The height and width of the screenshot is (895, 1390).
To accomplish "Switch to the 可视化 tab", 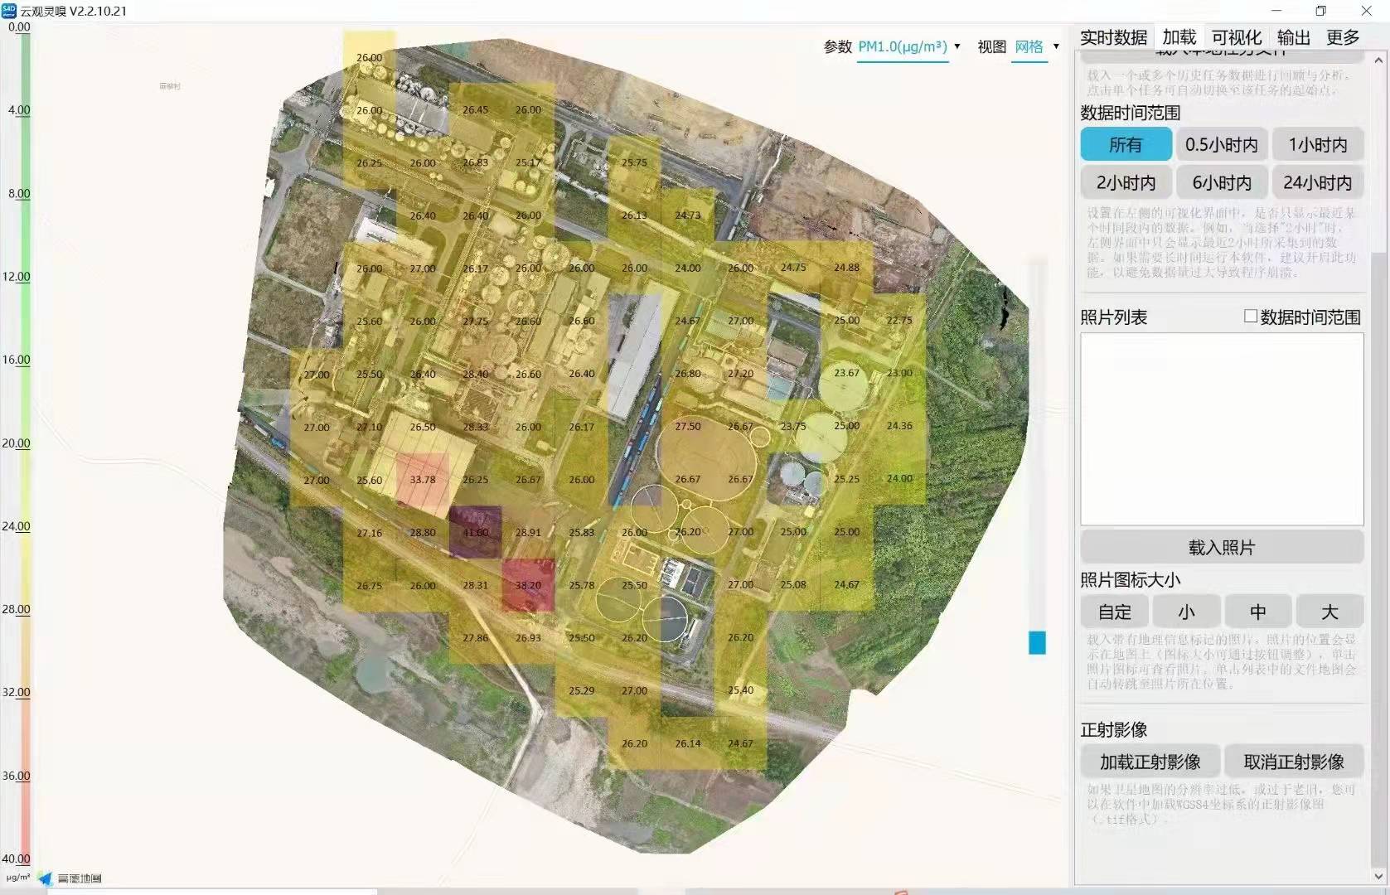I will click(x=1236, y=37).
